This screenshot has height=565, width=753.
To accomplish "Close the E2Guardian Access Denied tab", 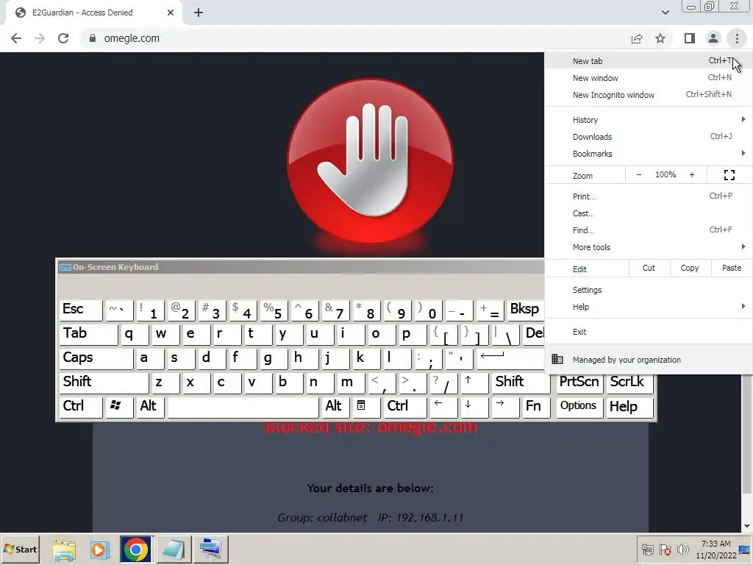I will click(170, 13).
